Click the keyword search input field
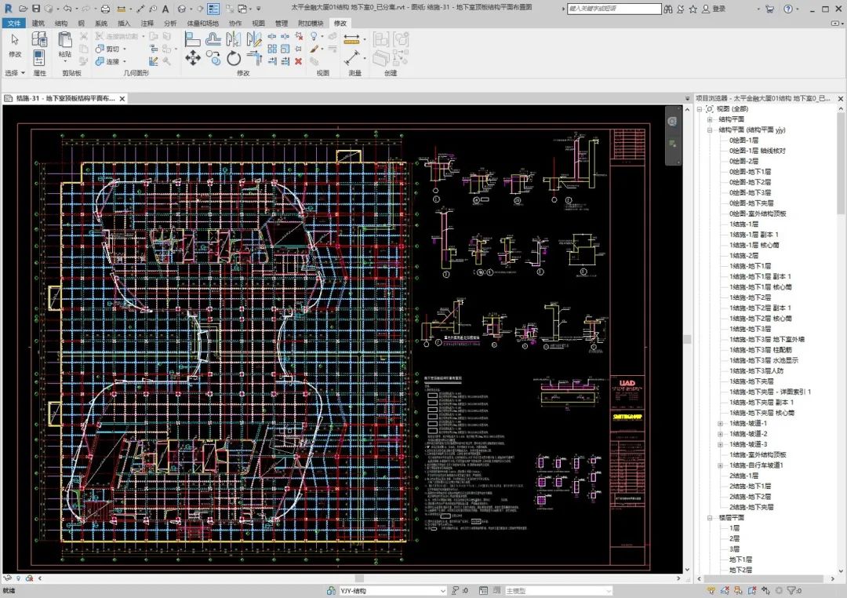 point(614,9)
